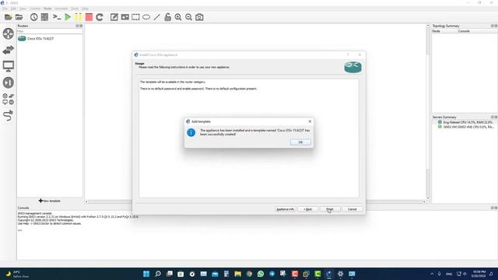Open WhatsApp from the taskbar
Viewport: 498px width, 280px height.
tap(261, 274)
